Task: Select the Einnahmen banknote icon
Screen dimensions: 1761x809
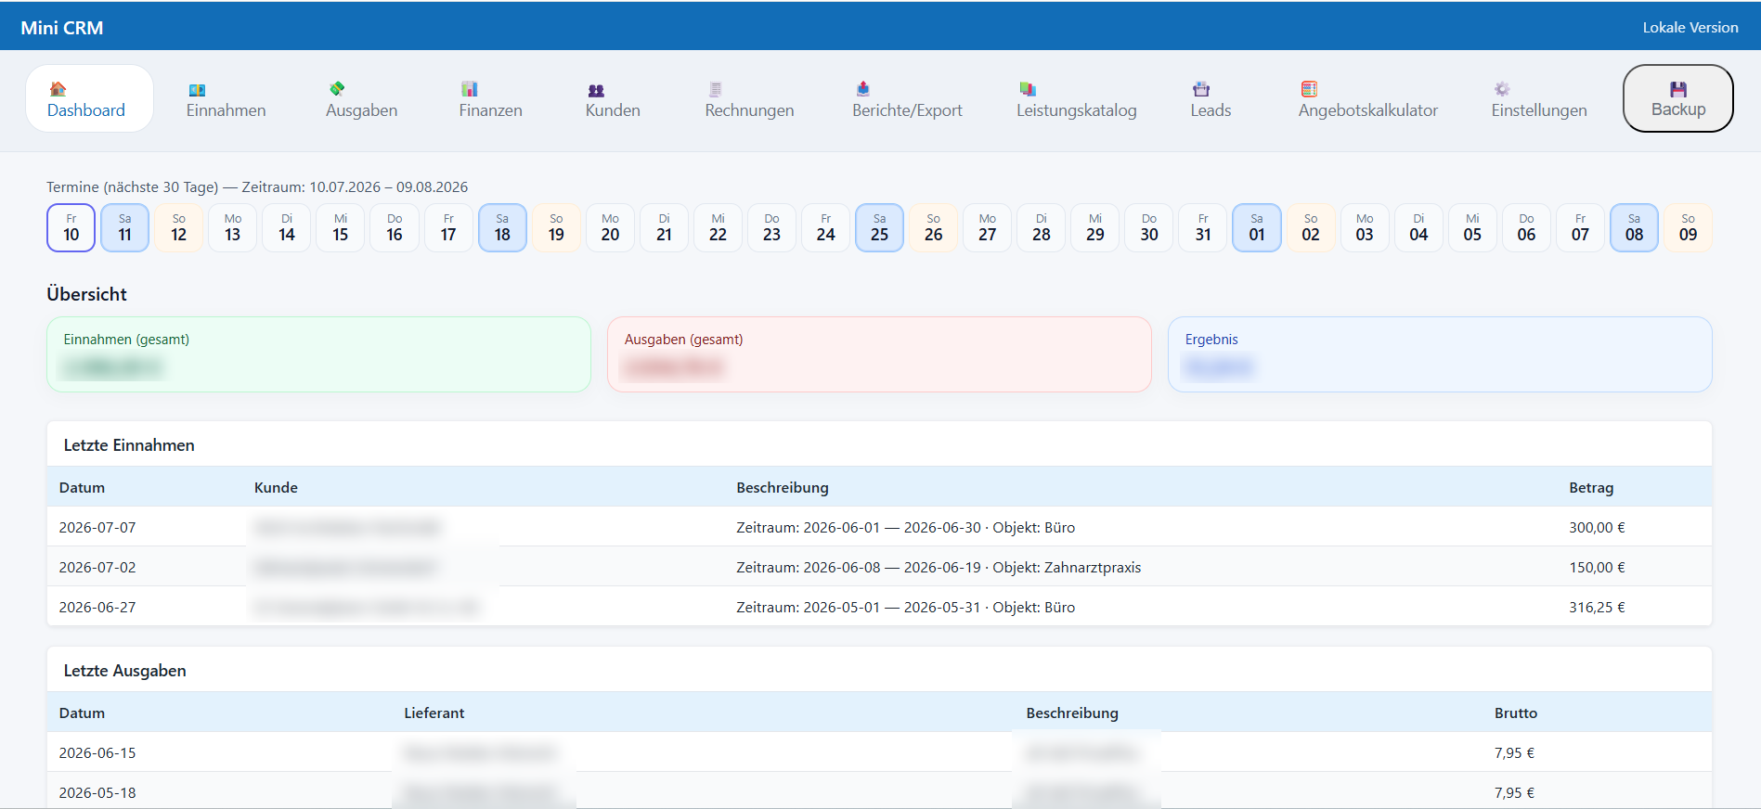Action: 197,90
